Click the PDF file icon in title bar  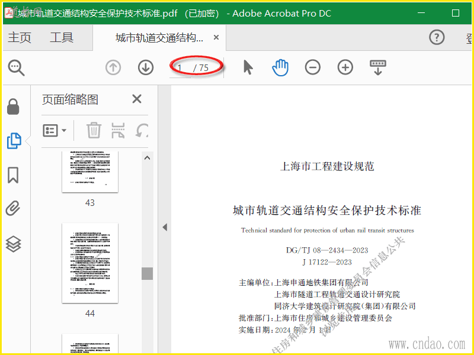click(8, 12)
